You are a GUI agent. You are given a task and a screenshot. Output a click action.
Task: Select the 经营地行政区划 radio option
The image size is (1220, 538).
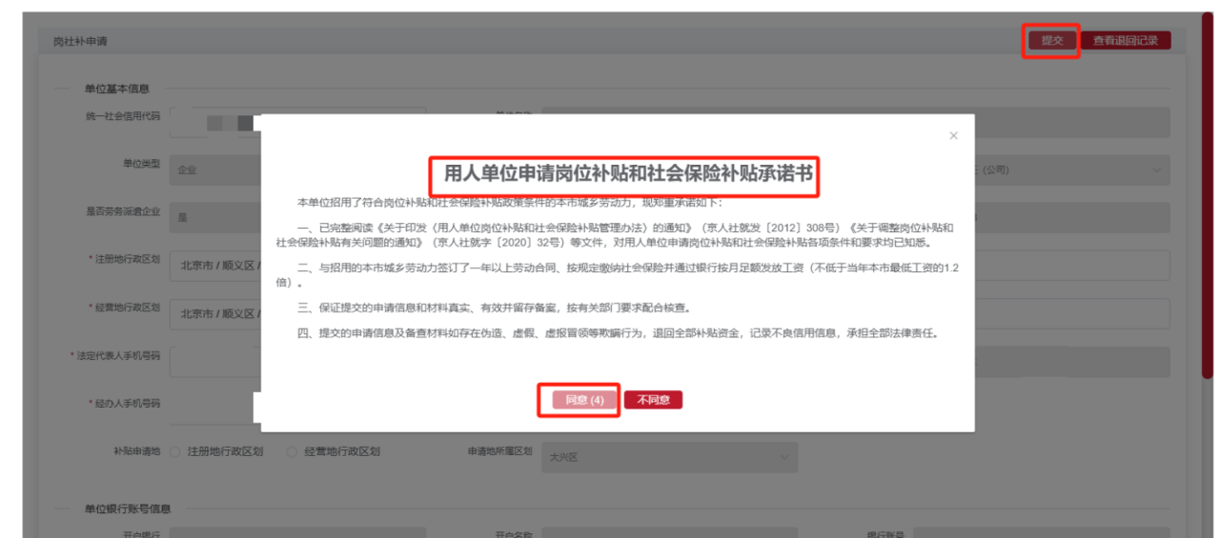292,452
